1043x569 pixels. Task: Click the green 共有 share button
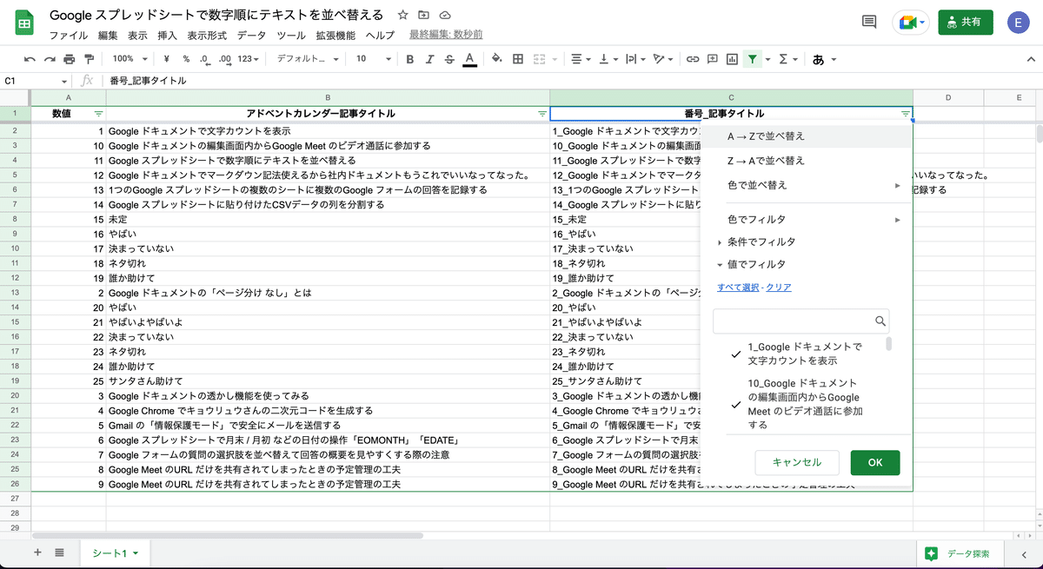point(966,23)
